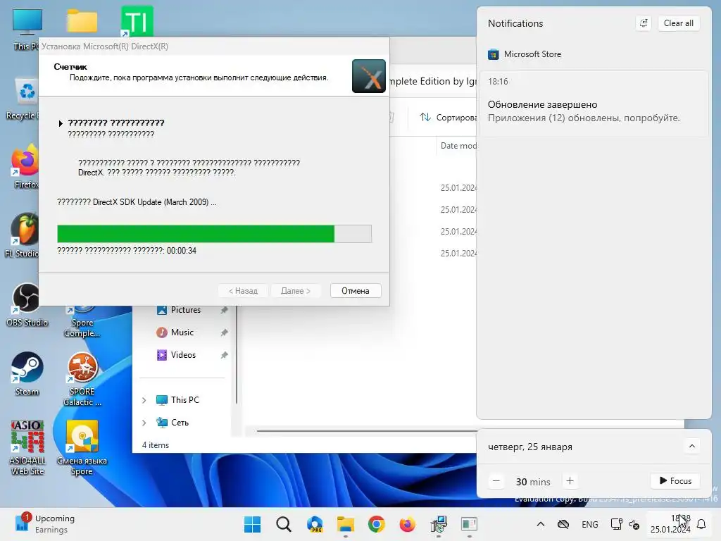Click the DirectX X logo in setup header

click(x=369, y=76)
